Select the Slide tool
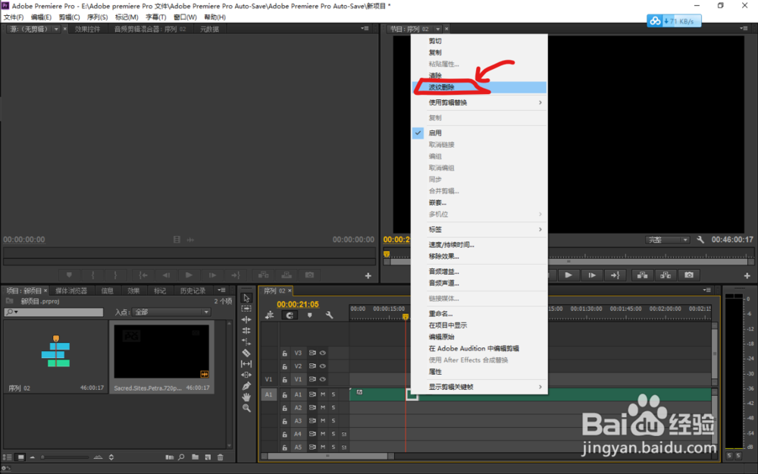The width and height of the screenshot is (758, 474). [x=246, y=375]
